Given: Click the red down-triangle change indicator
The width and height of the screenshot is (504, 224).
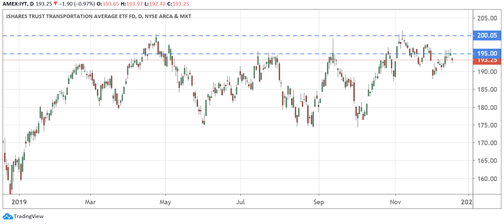Looking at the screenshot, I should click(55, 4).
